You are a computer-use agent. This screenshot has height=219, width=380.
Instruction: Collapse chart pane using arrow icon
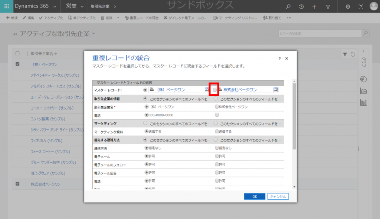pos(364,51)
